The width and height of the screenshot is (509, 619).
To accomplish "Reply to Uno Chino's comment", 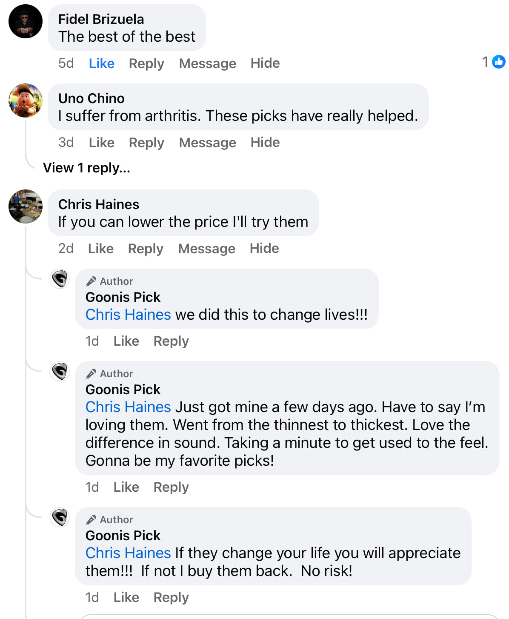I will click(x=146, y=143).
